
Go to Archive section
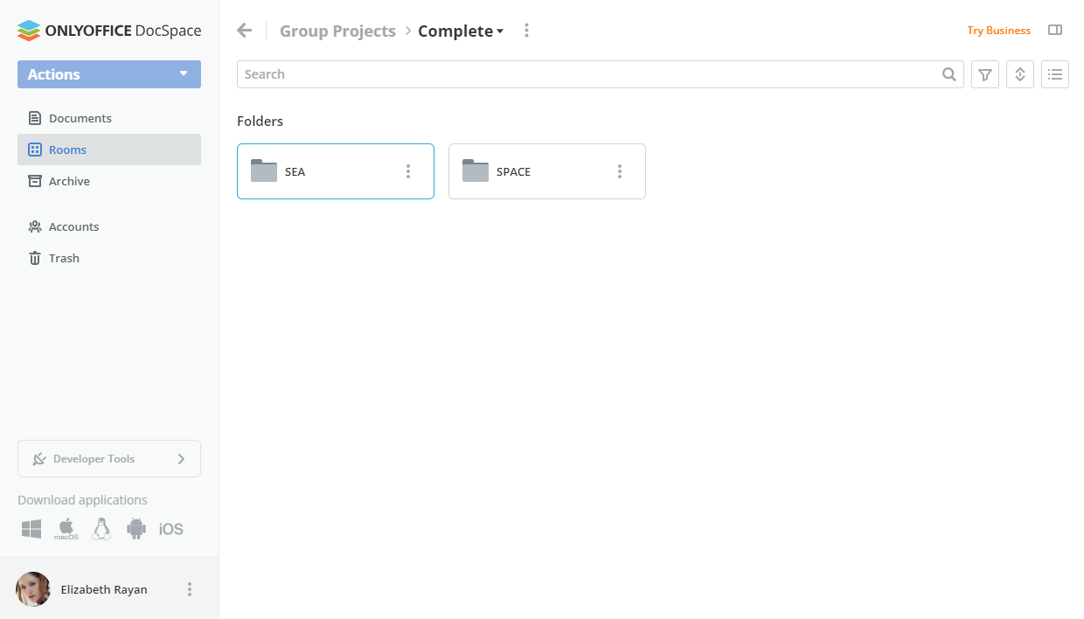tap(69, 181)
